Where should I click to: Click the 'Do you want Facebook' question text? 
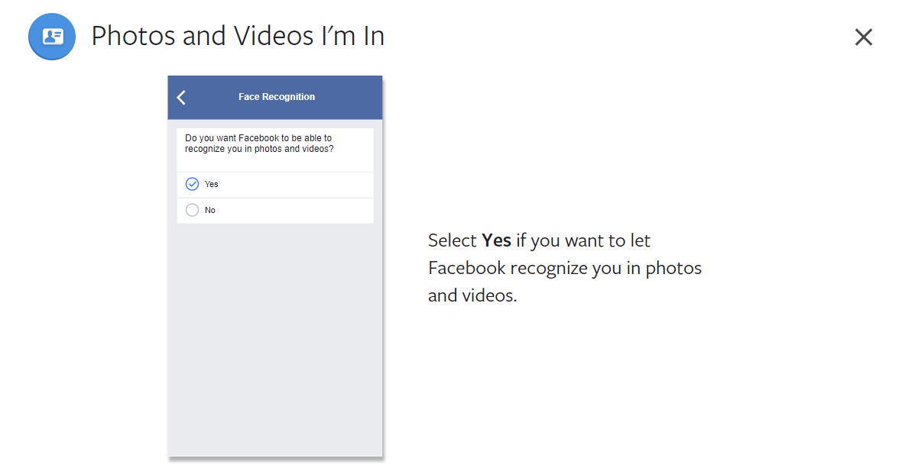coord(259,144)
